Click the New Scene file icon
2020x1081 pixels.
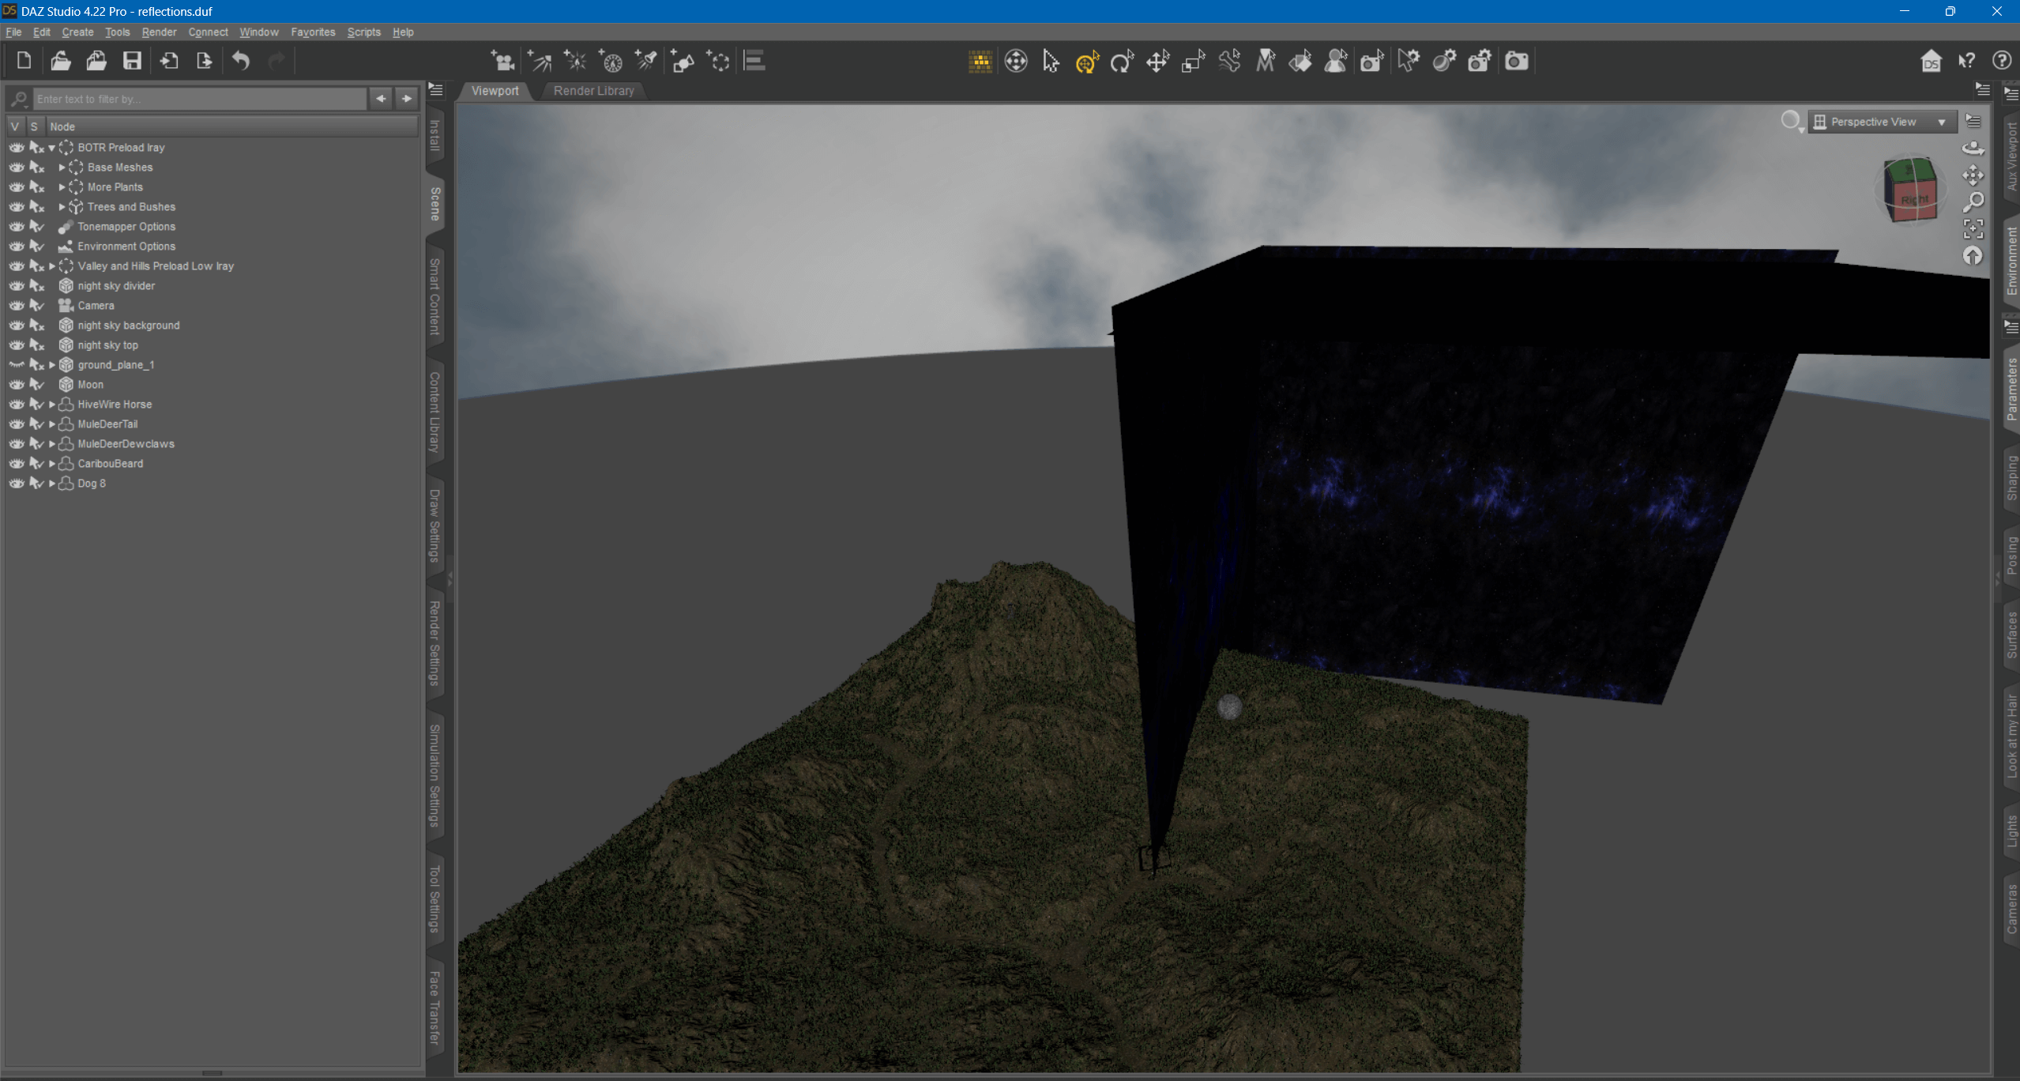24,61
